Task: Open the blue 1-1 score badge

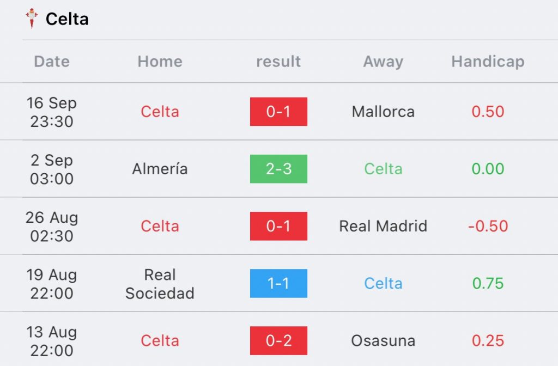Action: click(x=278, y=283)
